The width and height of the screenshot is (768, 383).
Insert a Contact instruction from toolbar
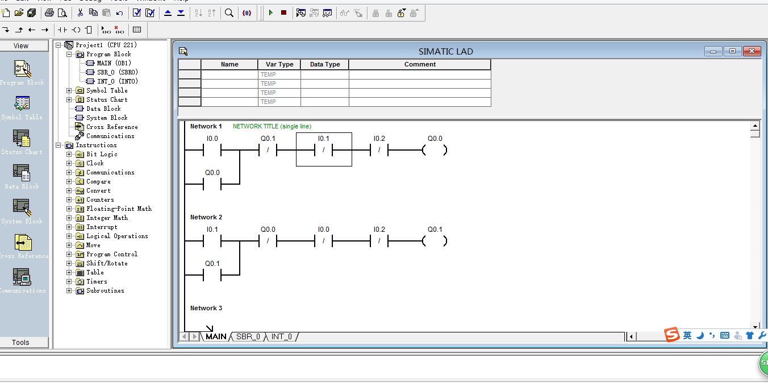tap(62, 30)
